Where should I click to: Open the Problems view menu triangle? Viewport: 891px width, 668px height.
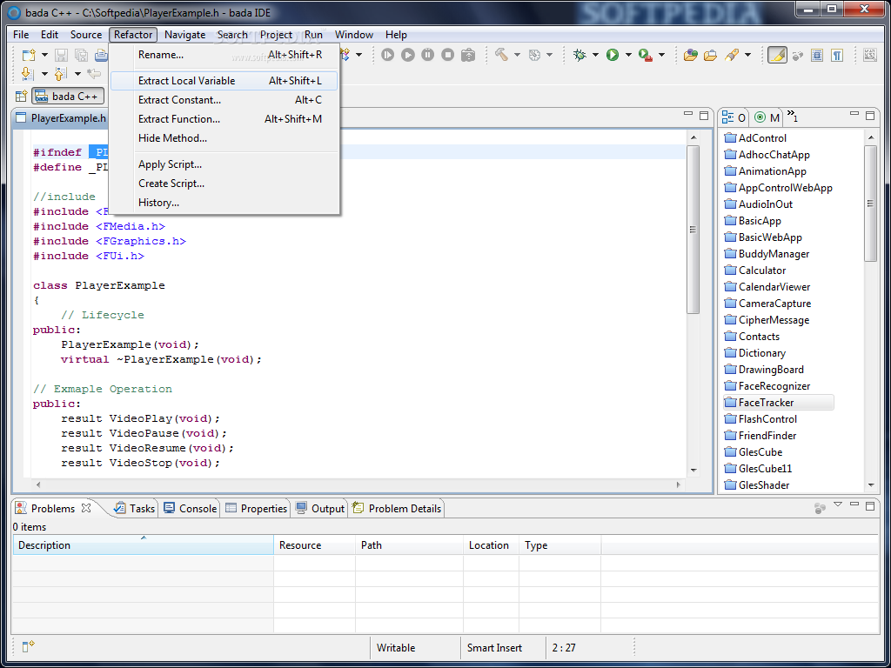838,504
